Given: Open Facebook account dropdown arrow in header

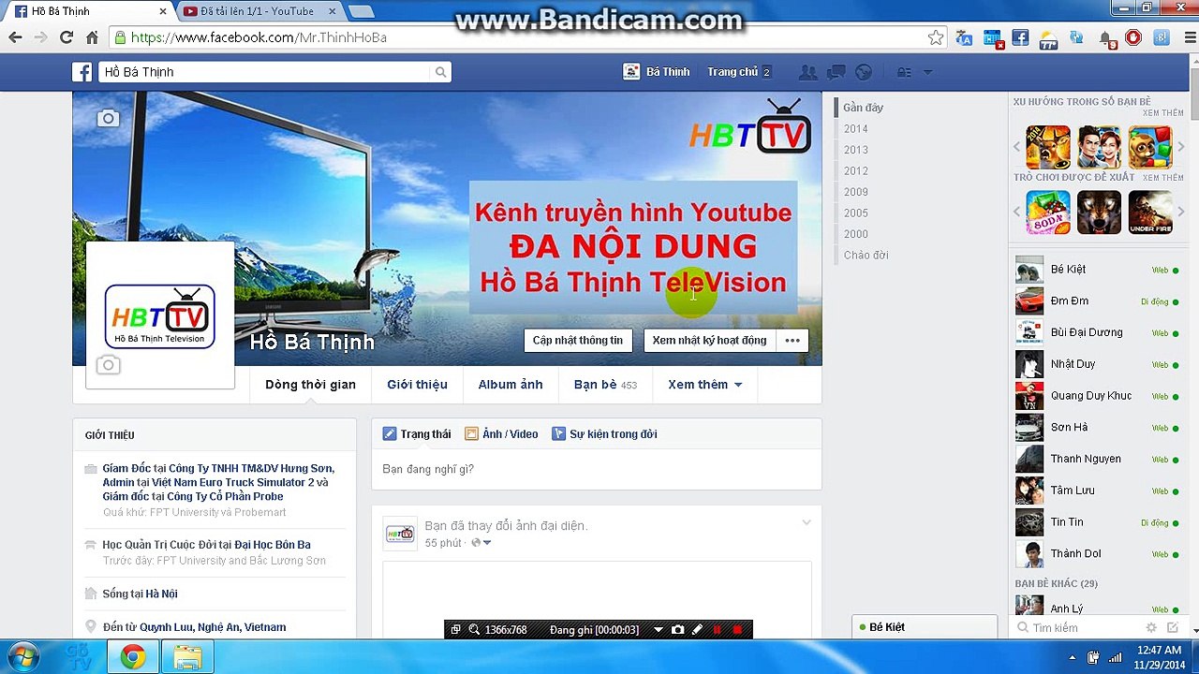Looking at the screenshot, I should (x=928, y=72).
